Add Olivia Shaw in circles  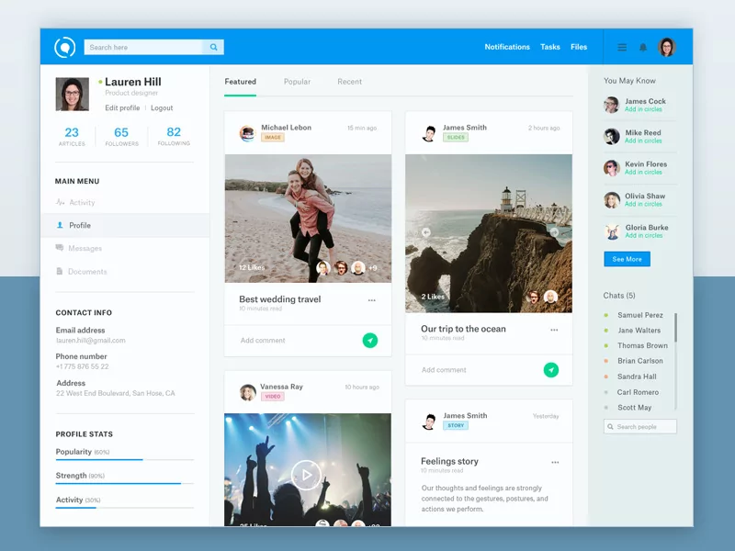(x=643, y=204)
